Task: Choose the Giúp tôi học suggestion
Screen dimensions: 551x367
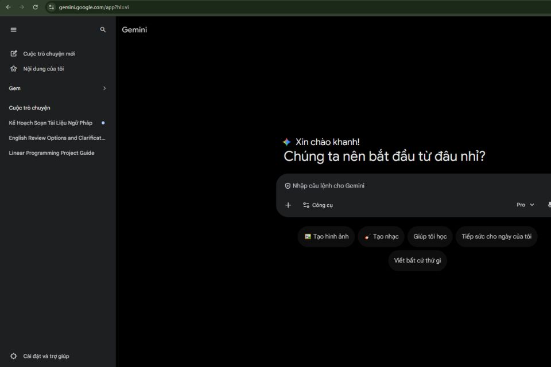Action: (430, 237)
